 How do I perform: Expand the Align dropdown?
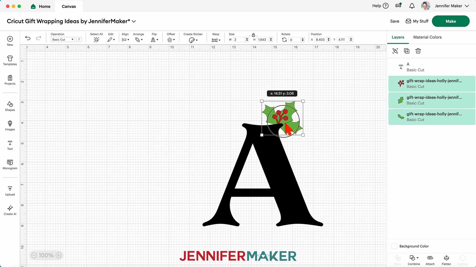point(125,40)
